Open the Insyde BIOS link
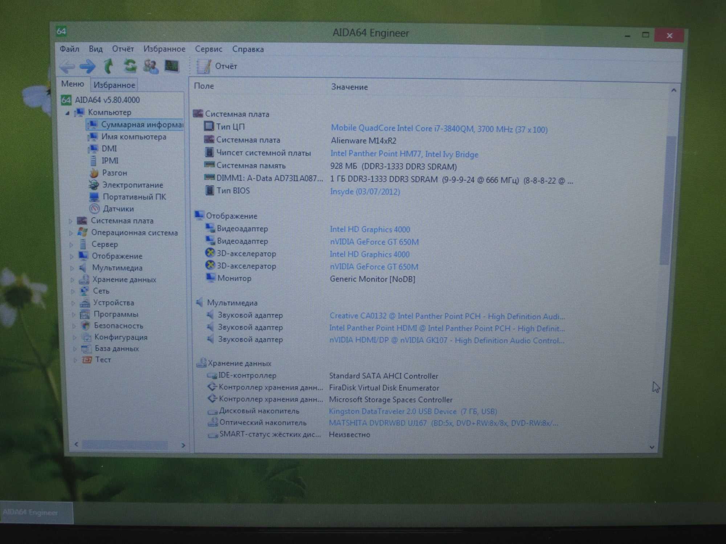Viewport: 726px width, 544px height. click(x=365, y=191)
